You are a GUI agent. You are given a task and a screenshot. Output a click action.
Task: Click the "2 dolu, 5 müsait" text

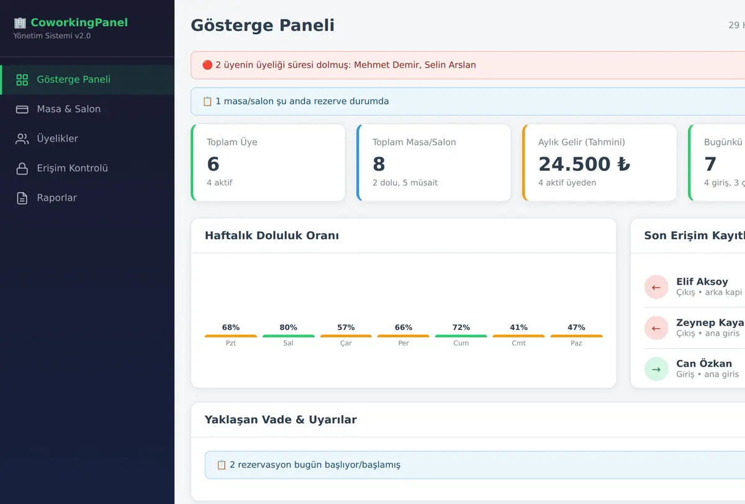(405, 183)
